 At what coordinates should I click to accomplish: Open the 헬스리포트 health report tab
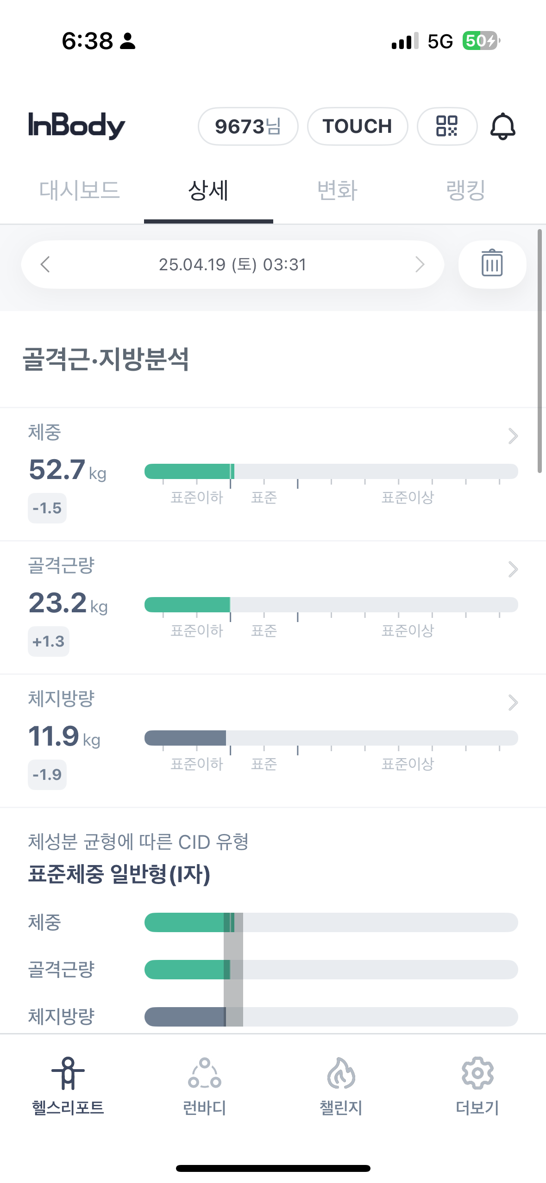tap(68, 1085)
